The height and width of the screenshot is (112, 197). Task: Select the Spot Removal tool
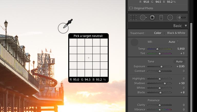(x=143, y=18)
